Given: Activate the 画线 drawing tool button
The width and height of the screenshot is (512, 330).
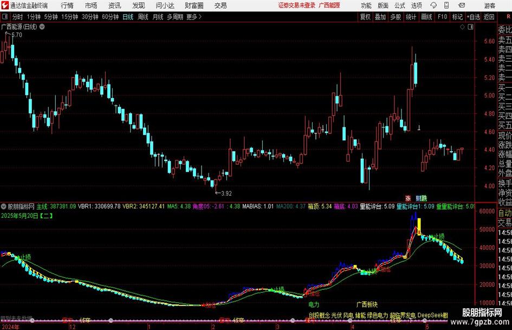Looking at the screenshot, I should tap(426, 17).
